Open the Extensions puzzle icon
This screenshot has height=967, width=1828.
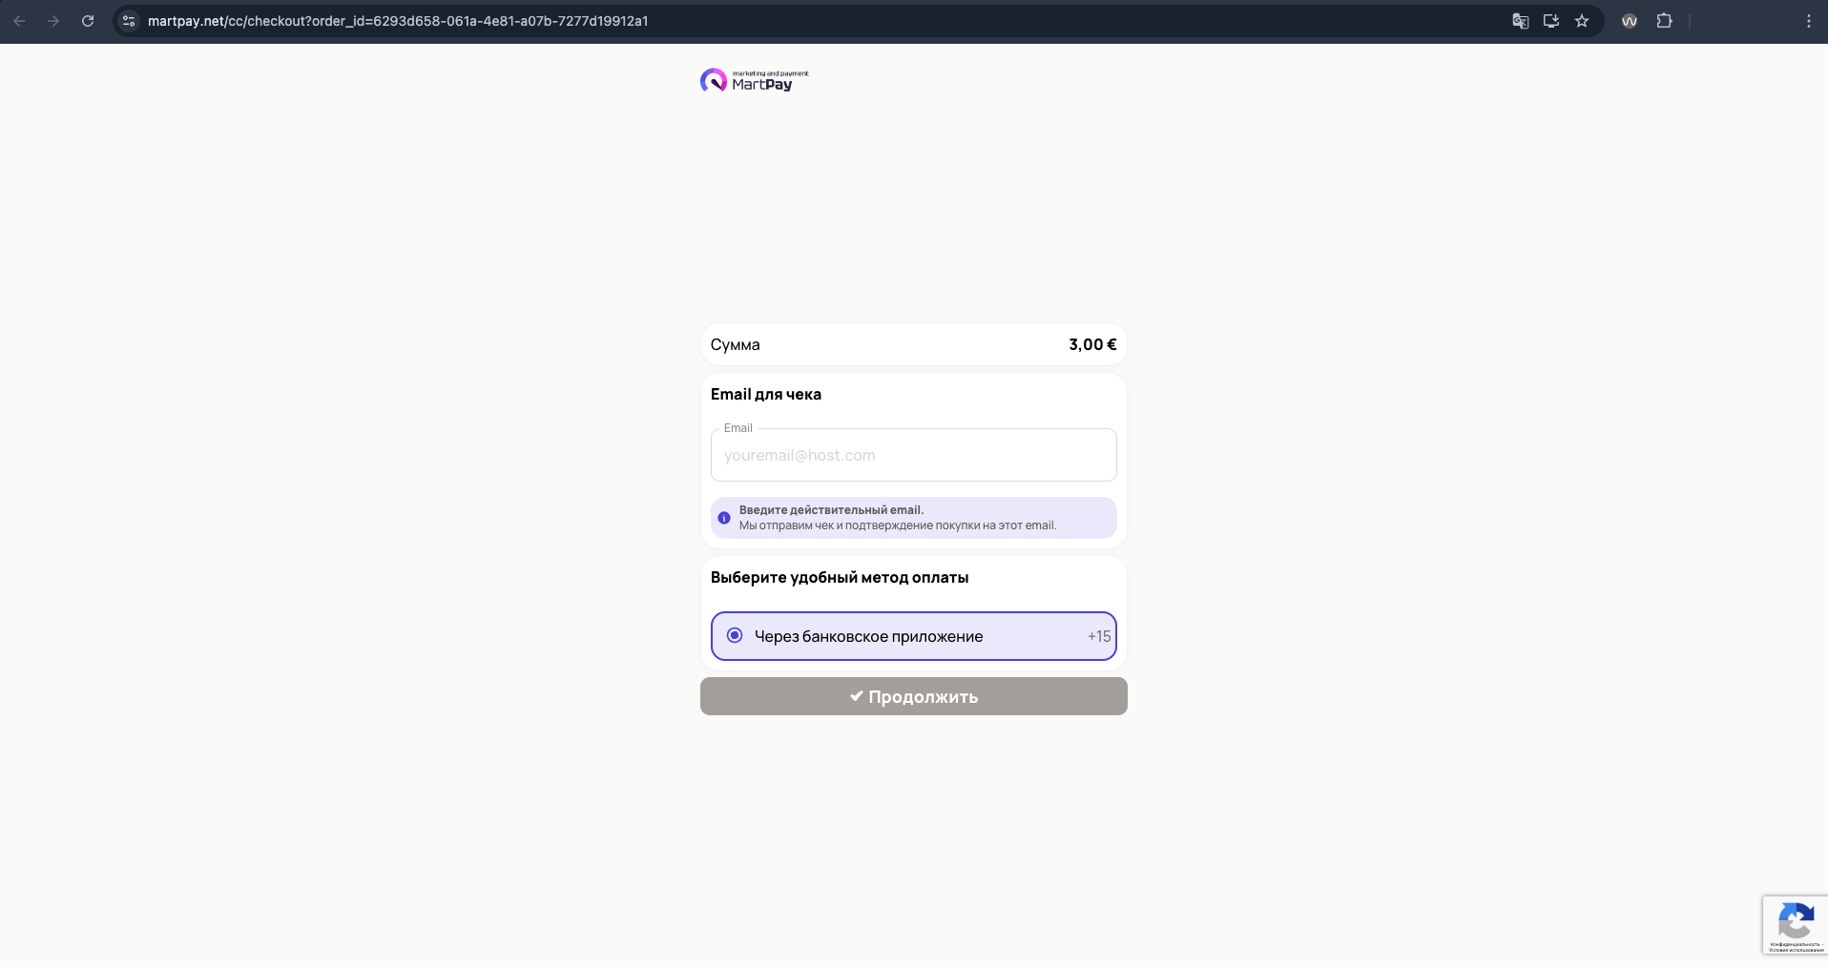coord(1664,21)
